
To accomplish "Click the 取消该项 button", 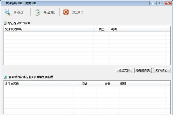I will 162,70.
